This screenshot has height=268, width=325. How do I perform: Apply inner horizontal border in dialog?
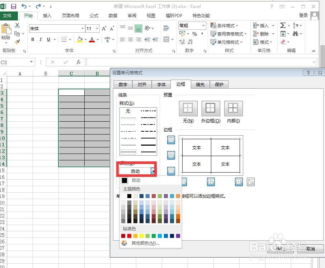(x=171, y=155)
